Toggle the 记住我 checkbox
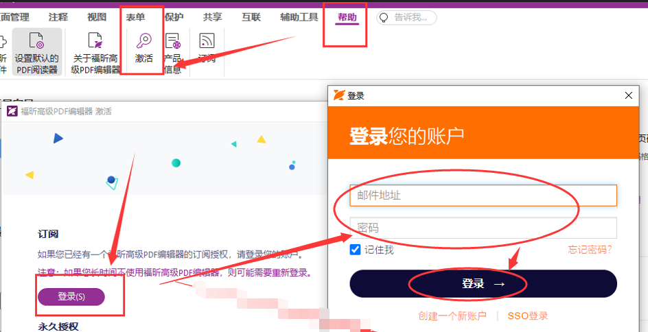Viewport: 648px width, 332px height. point(355,250)
